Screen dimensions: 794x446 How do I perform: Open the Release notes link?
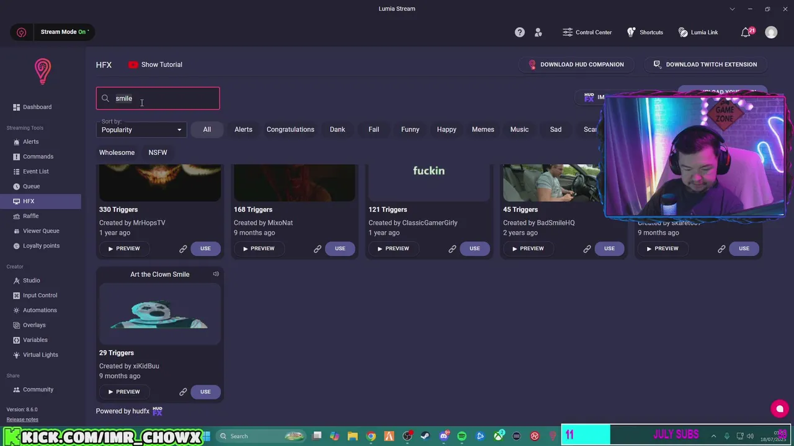tap(22, 419)
